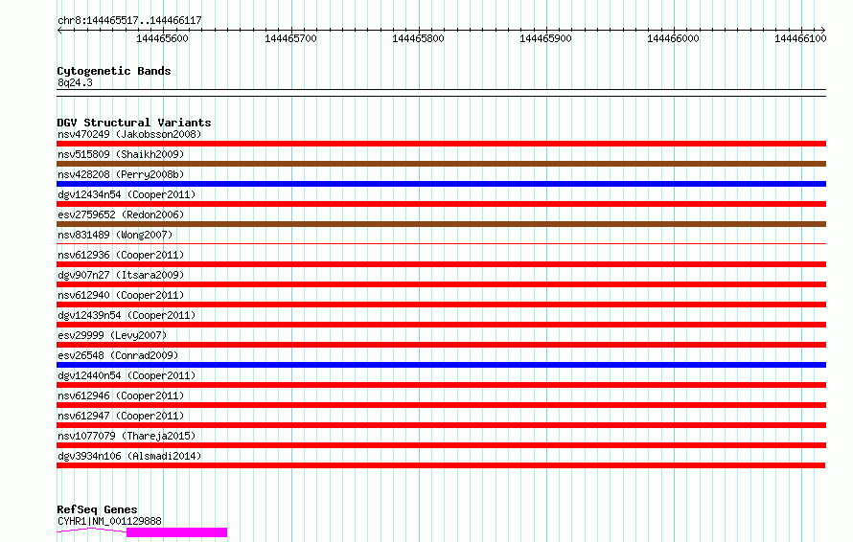Viewport: 853px width, 542px height.
Task: Click the red bar under dgv12440n54
Action: point(441,385)
